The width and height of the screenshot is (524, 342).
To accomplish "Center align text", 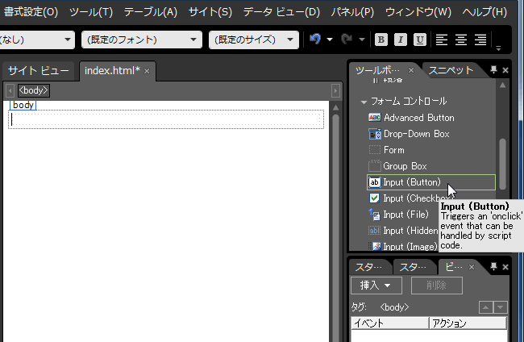I will 461,40.
